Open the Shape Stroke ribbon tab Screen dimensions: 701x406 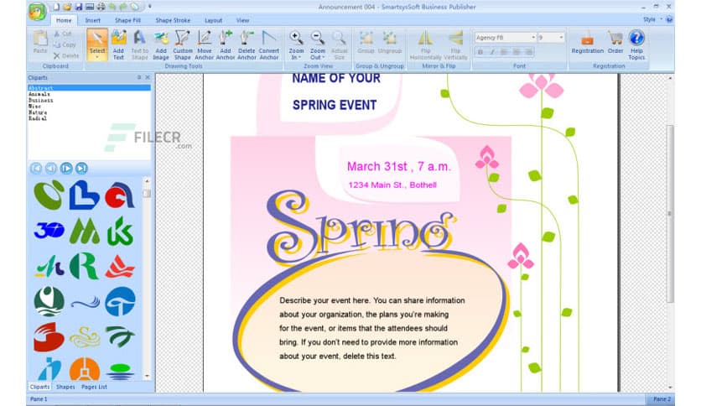click(x=173, y=20)
